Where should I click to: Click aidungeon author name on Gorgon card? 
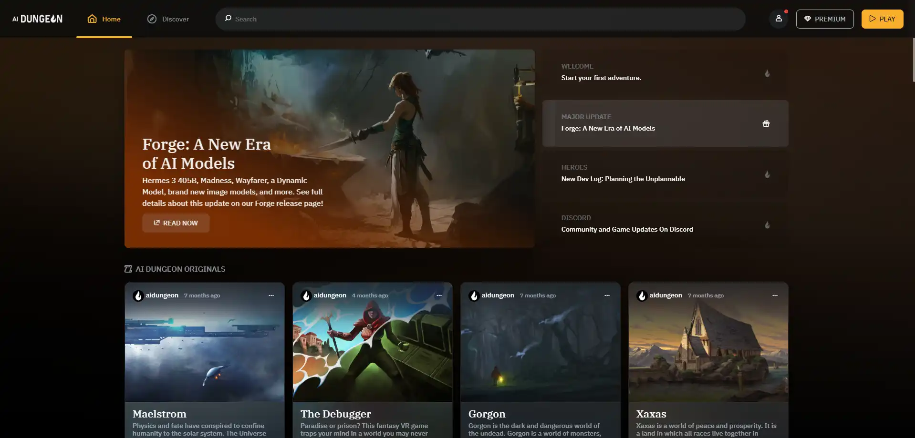498,295
